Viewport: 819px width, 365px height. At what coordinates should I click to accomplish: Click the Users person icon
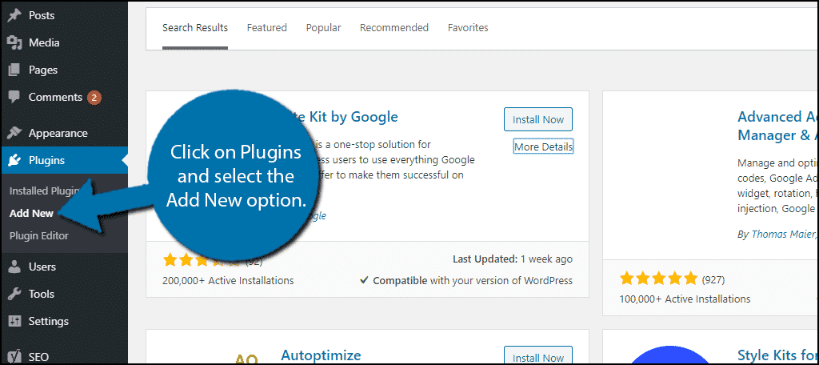pyautogui.click(x=14, y=267)
